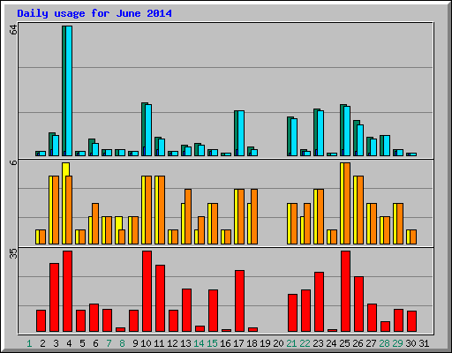Select the red bar for day 4
Viewport: 452px width, 353px height.
[68, 291]
